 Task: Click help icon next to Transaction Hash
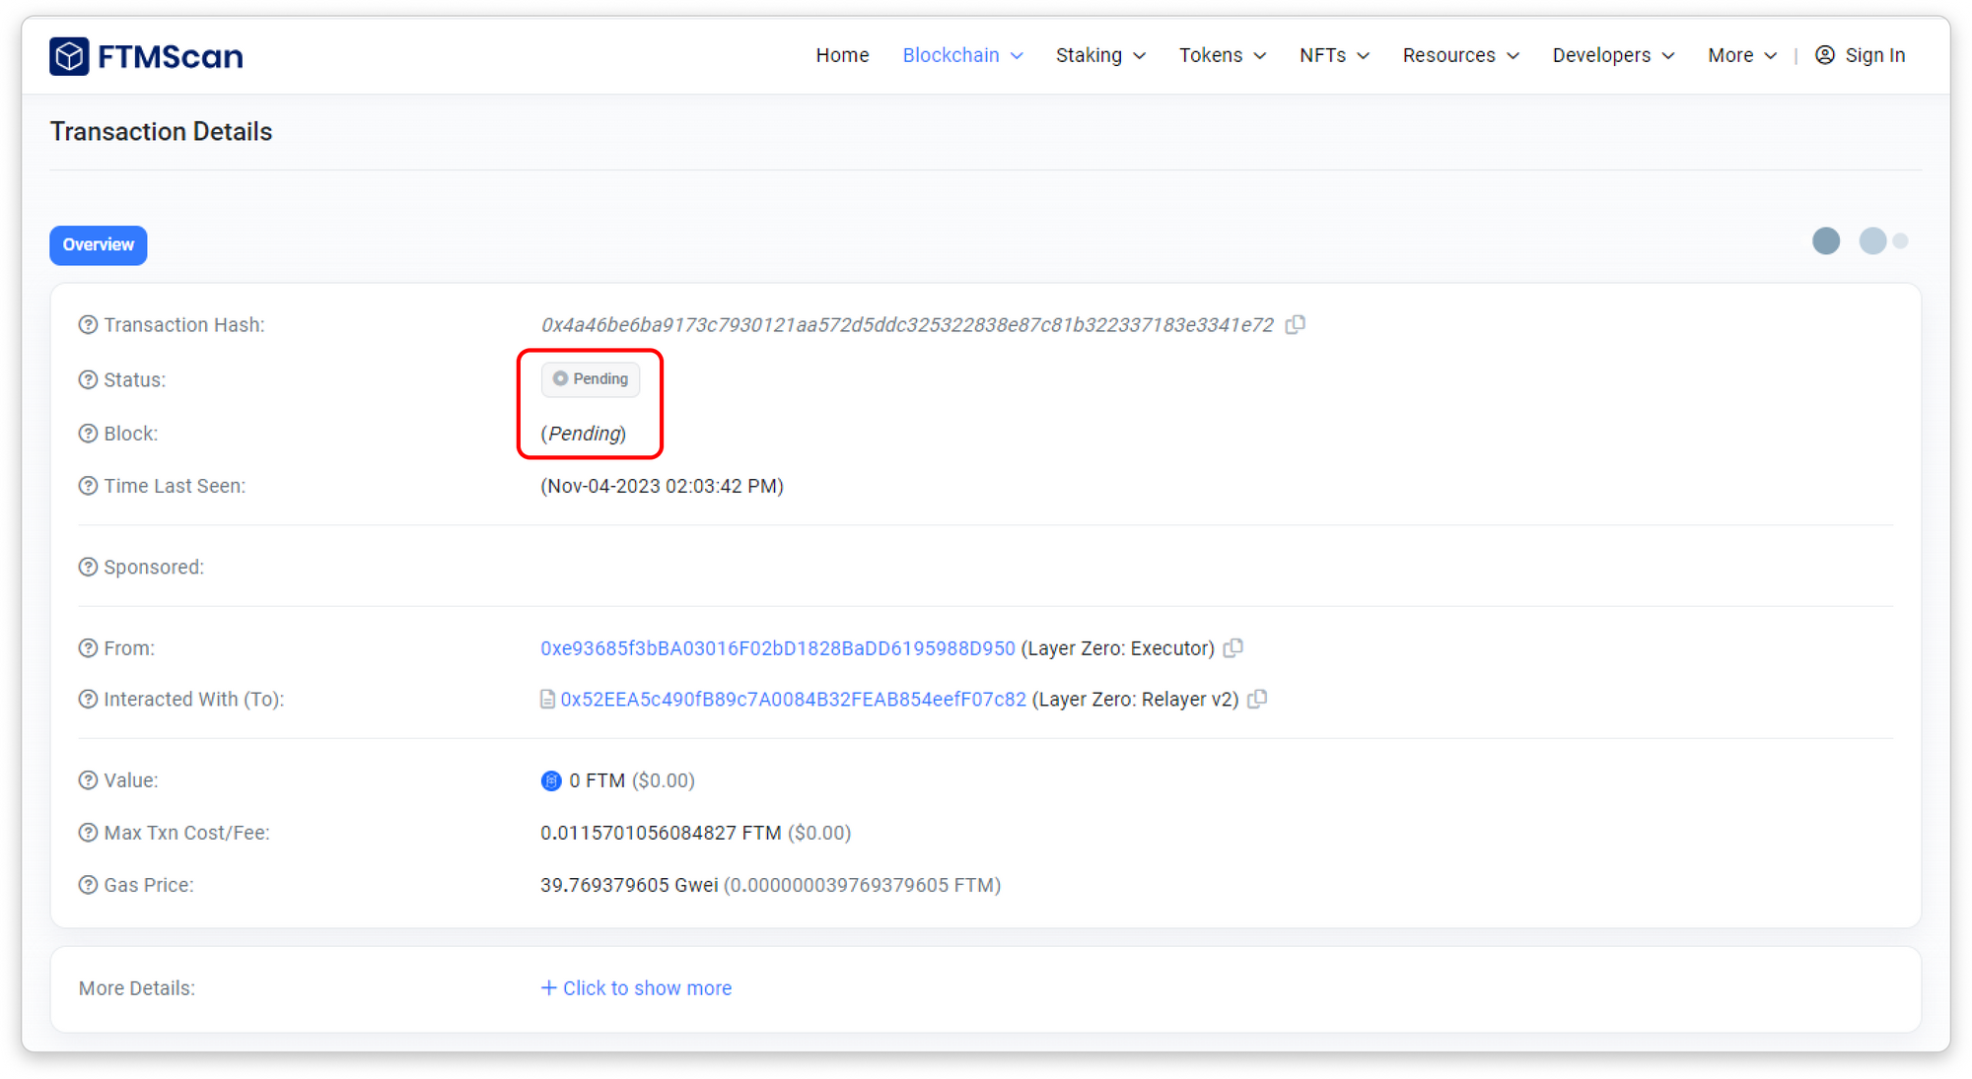pos(88,325)
